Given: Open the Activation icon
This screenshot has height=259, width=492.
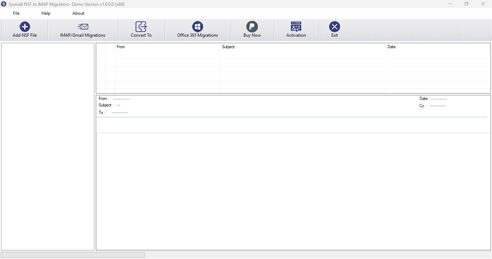Looking at the screenshot, I should click(x=296, y=27).
